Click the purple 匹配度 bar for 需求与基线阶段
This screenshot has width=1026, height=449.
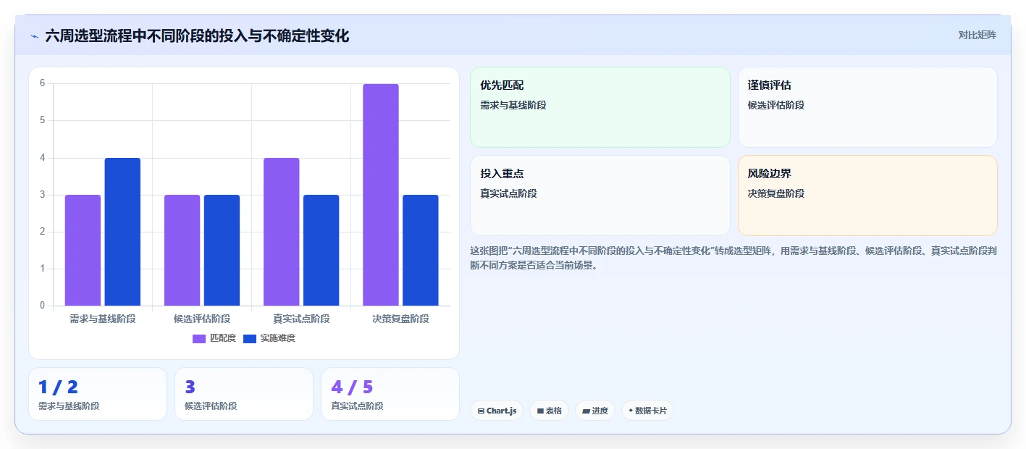[x=83, y=250]
